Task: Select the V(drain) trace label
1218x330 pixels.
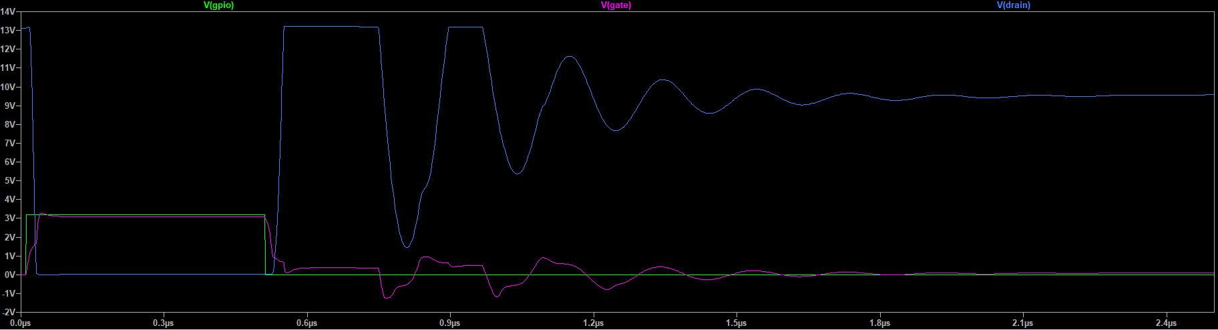Action: point(1013,5)
